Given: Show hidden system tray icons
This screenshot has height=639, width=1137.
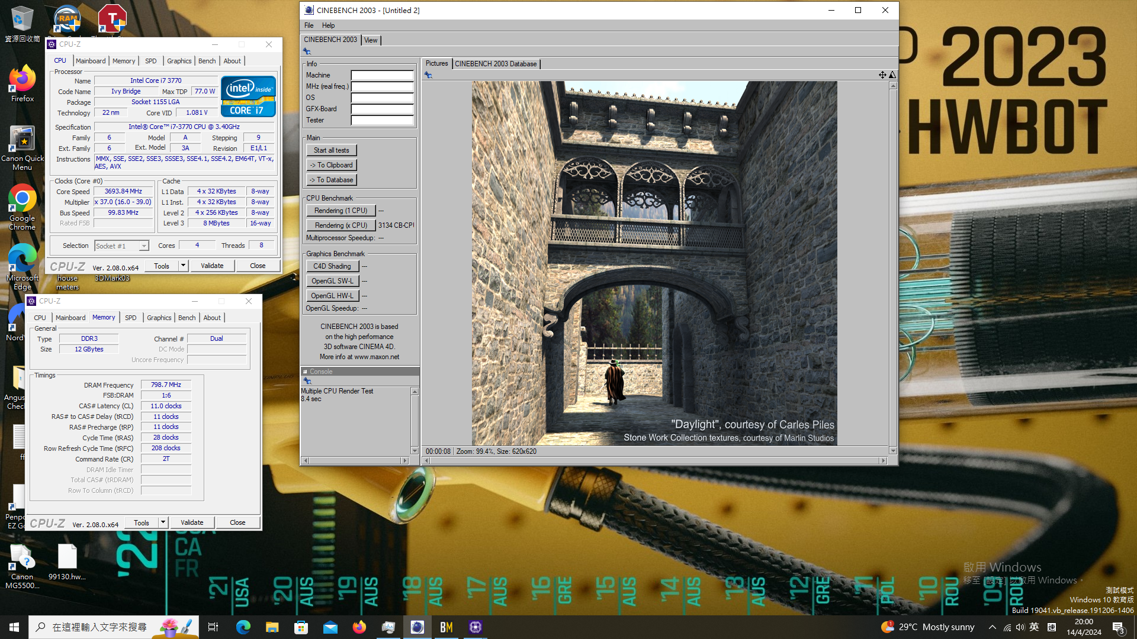Looking at the screenshot, I should pyautogui.click(x=992, y=627).
